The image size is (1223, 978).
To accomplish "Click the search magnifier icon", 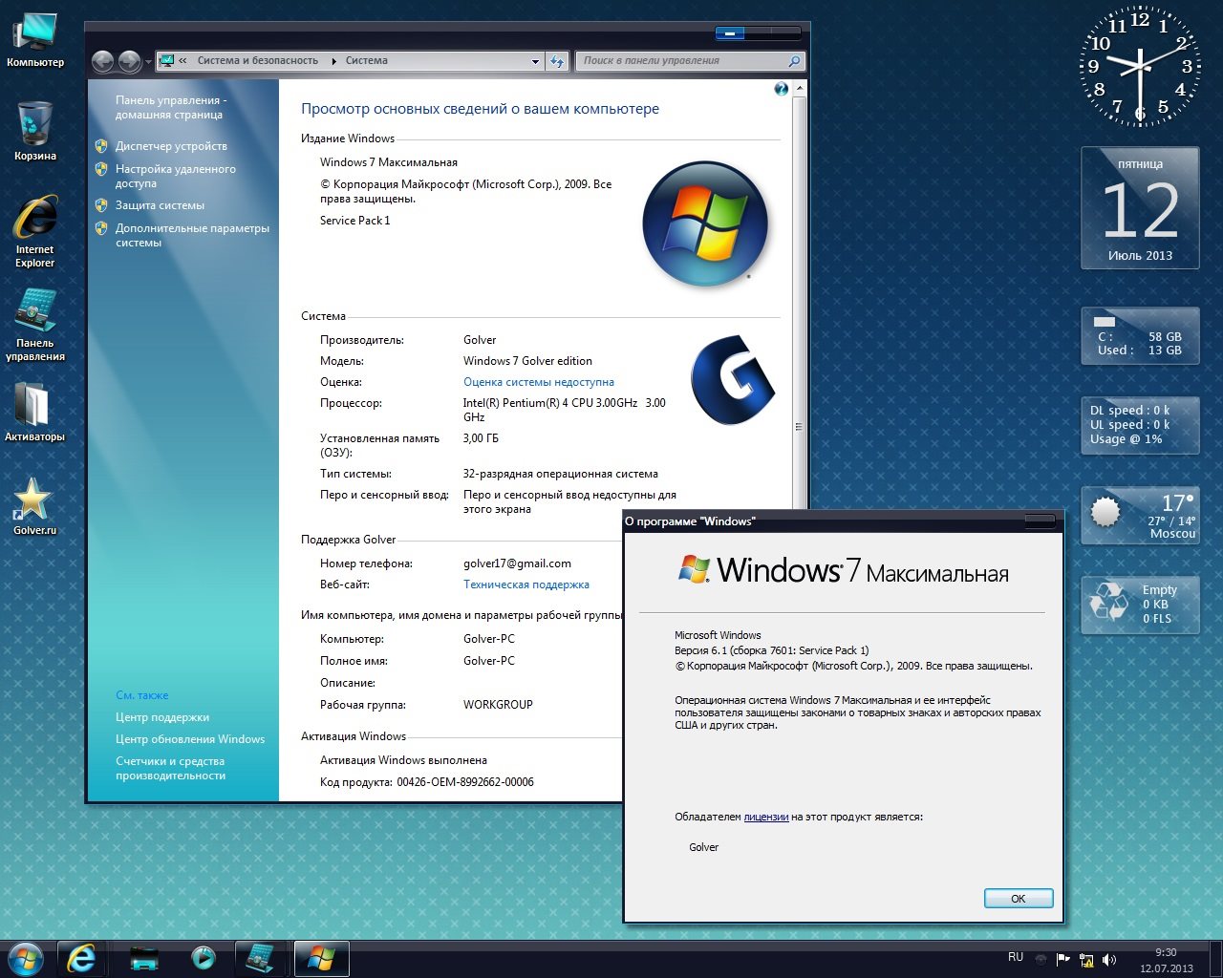I will coord(794,61).
